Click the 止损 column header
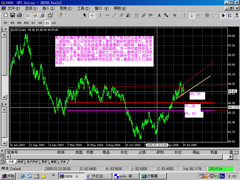Image resolution: width=240 pixels, height=180 pixels. tap(138, 152)
